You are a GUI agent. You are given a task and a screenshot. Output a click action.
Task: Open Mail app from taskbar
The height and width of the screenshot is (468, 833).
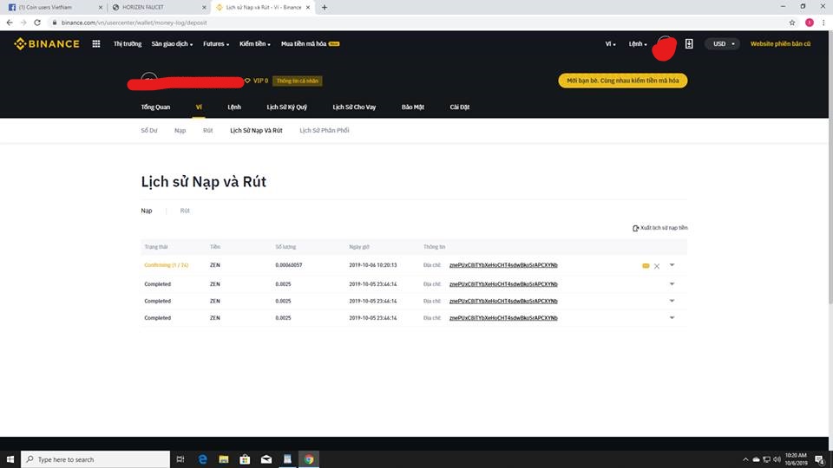pos(266,459)
